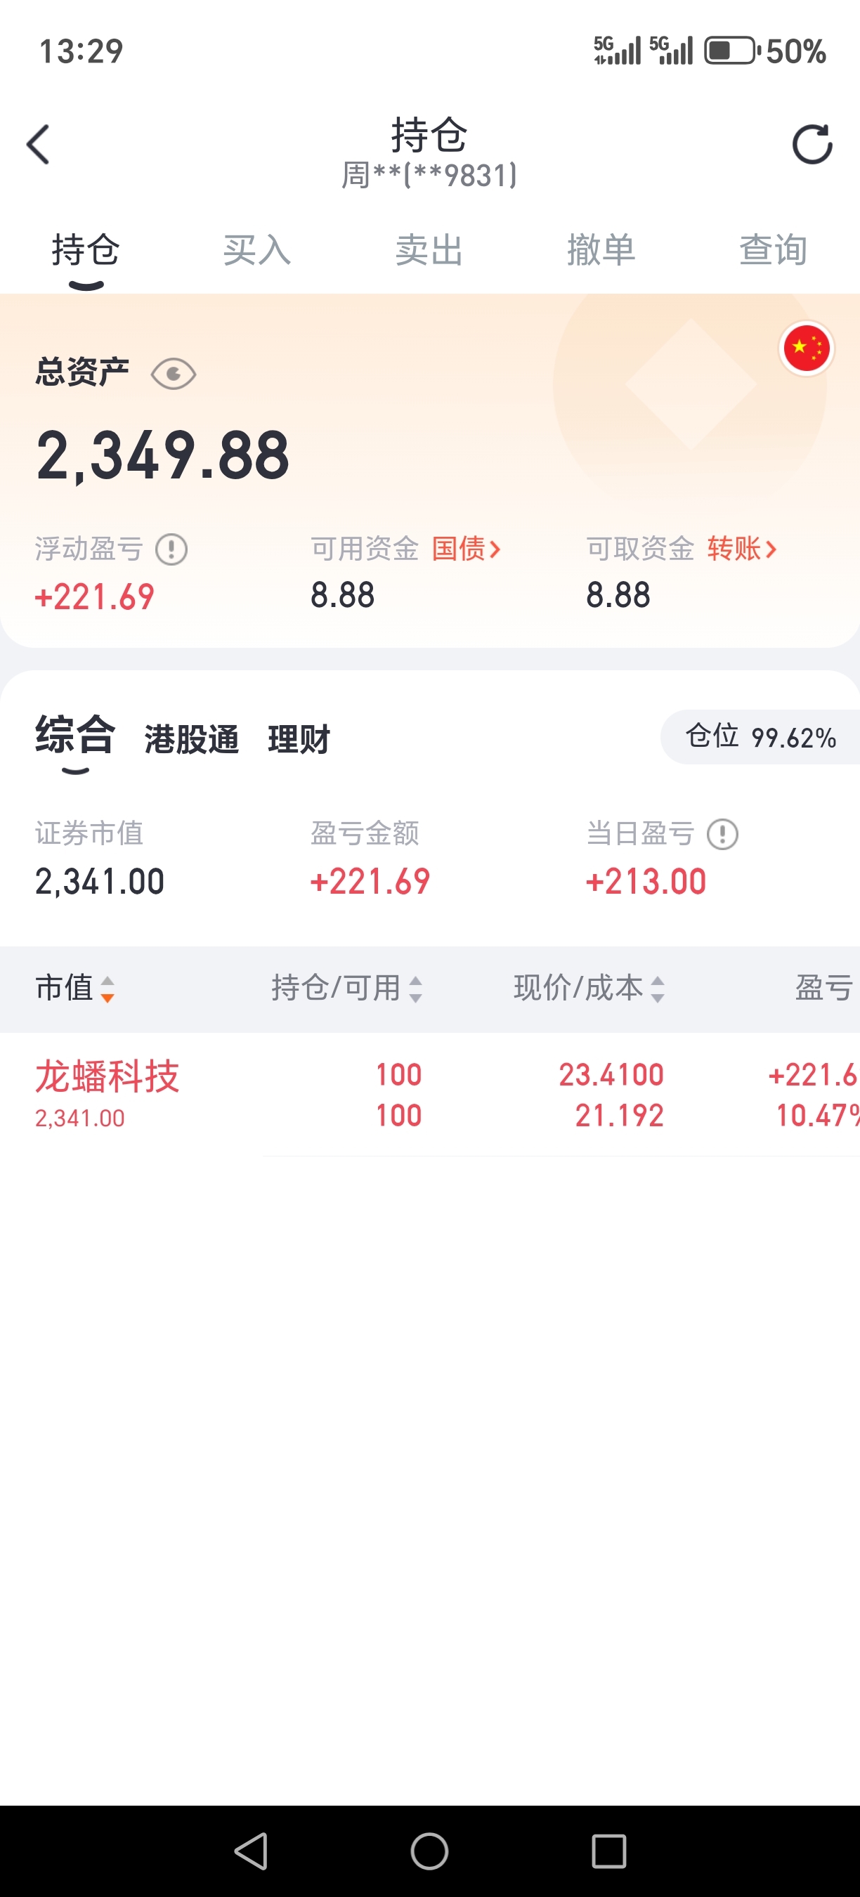Image resolution: width=860 pixels, height=1897 pixels.
Task: Sort holdings by market value
Action: click(x=74, y=989)
